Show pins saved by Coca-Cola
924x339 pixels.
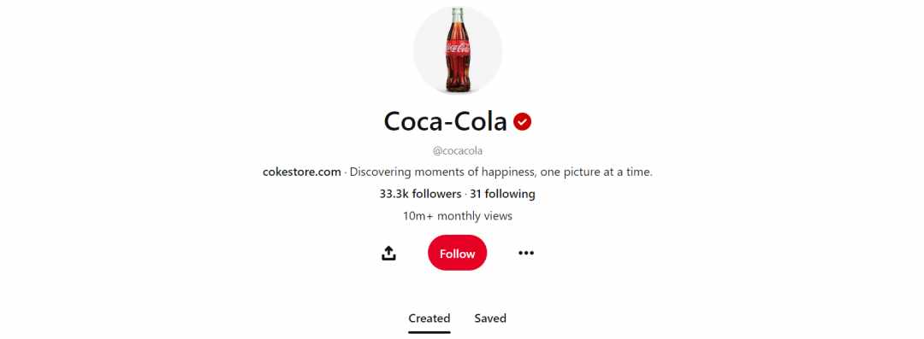coord(490,319)
